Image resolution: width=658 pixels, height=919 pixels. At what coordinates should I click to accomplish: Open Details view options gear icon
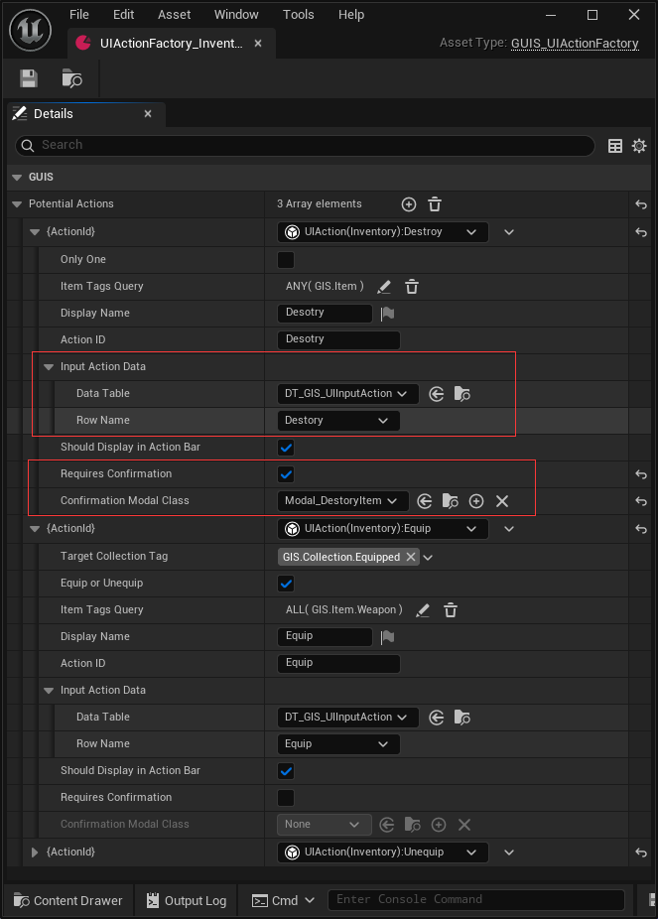click(x=639, y=145)
